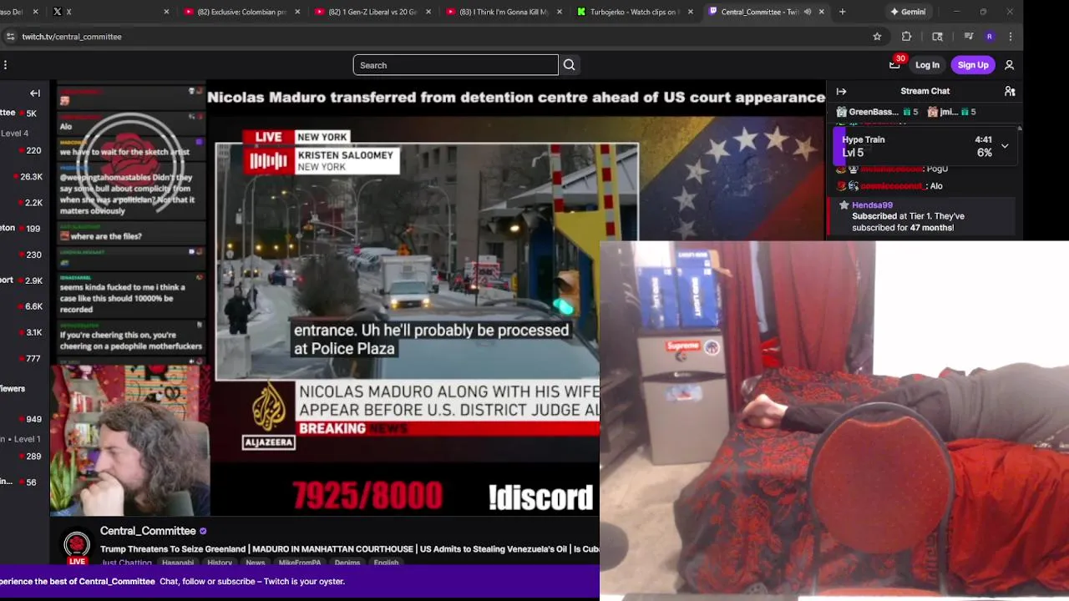Switch to 1 Gen-Z Liberal YouTube tab
This screenshot has width=1069, height=601.
372,12
